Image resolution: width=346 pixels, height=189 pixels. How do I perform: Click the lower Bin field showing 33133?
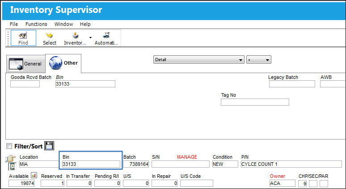[91, 164]
